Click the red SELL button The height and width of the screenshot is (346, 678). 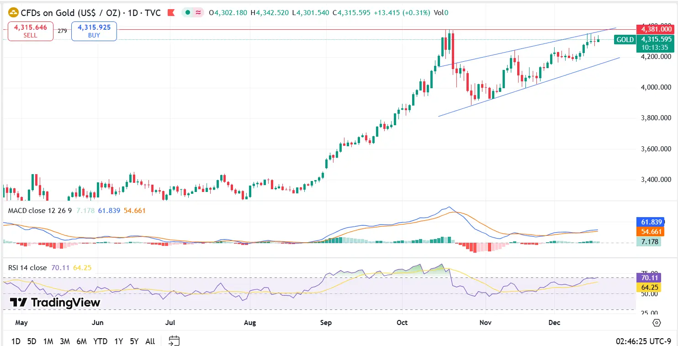(30, 31)
